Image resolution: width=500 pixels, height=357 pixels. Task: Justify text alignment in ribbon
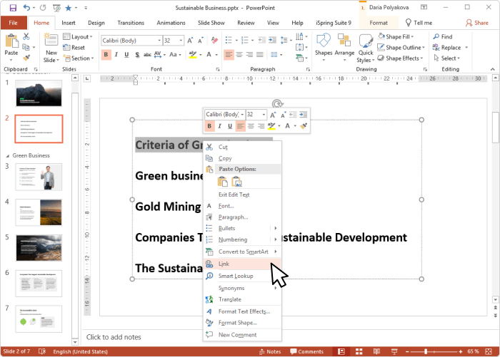[260, 55]
